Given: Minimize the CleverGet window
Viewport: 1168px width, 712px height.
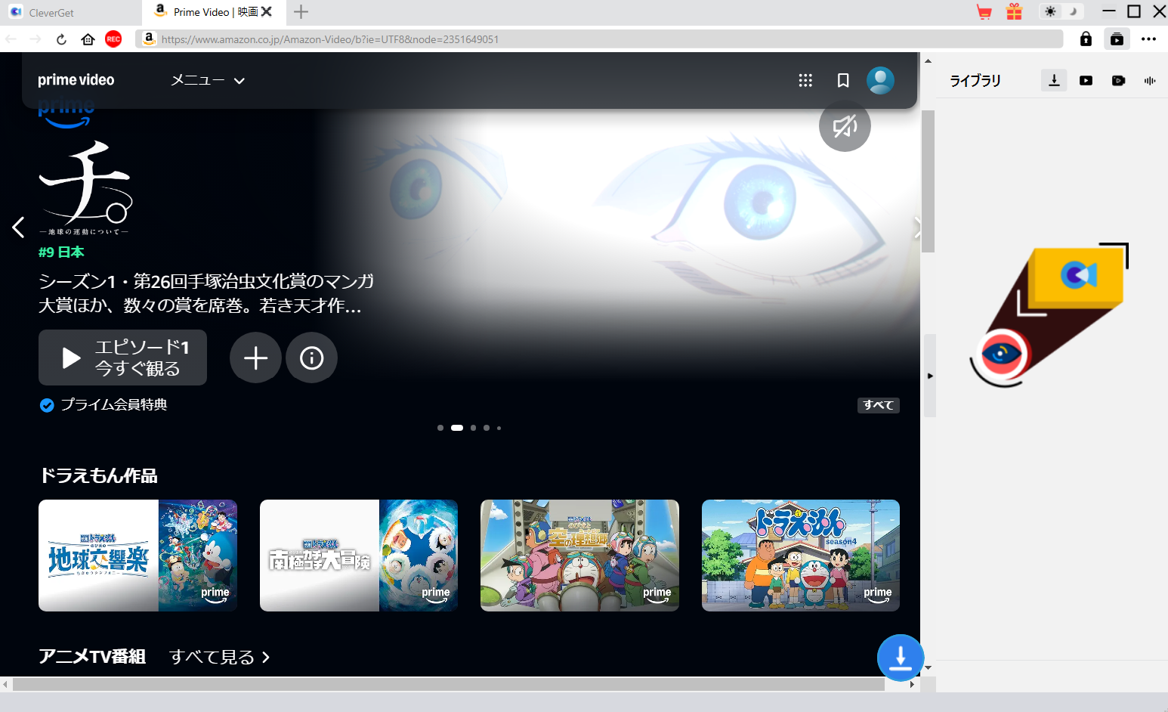Looking at the screenshot, I should click(1108, 11).
